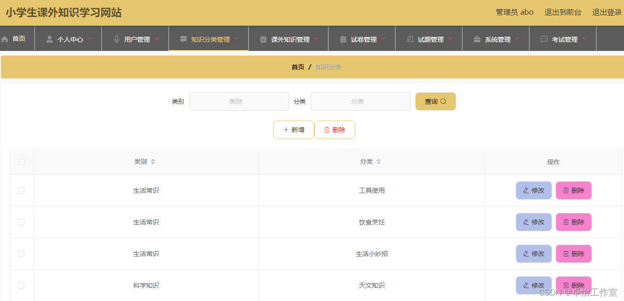Click the 工具使用 cell

tap(372, 190)
